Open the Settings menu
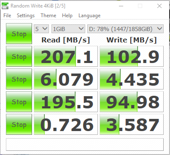The height and width of the screenshot is (155, 170). coord(26,16)
